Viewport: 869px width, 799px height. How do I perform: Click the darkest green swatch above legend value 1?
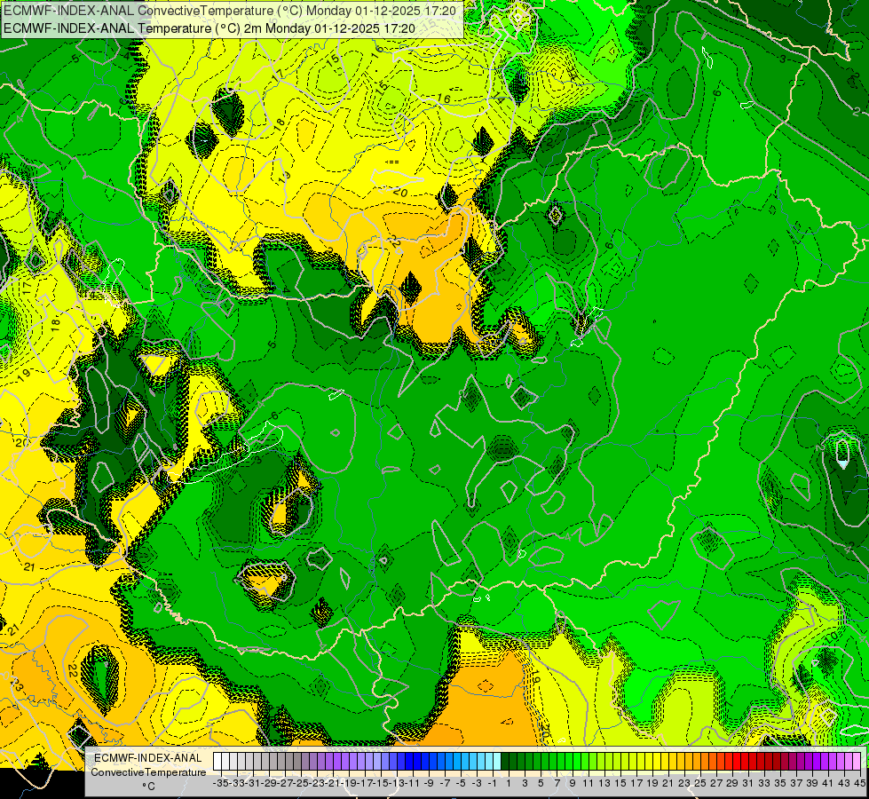click(505, 761)
